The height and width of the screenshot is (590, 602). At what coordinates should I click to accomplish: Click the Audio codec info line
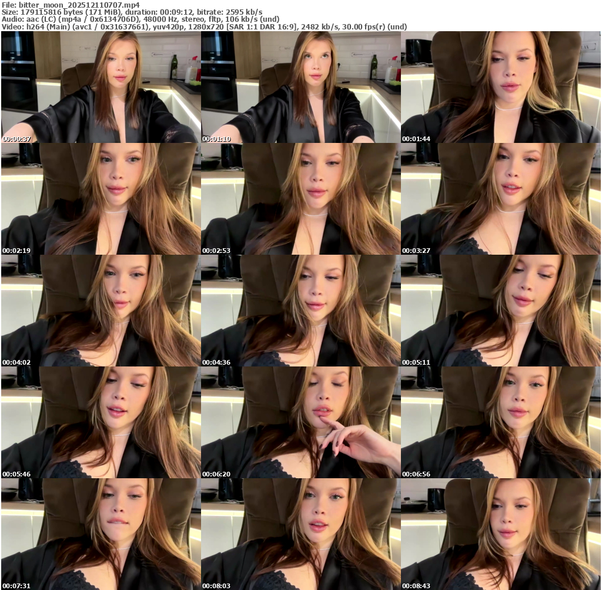(x=141, y=19)
